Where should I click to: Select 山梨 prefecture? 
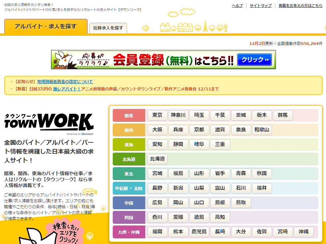(199, 188)
